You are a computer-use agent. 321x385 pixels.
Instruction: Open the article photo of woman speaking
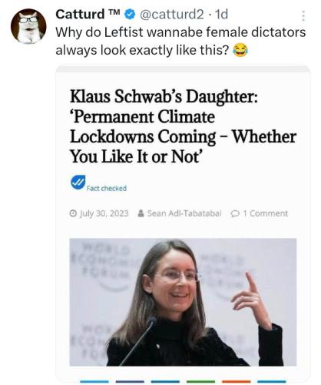[183, 302]
